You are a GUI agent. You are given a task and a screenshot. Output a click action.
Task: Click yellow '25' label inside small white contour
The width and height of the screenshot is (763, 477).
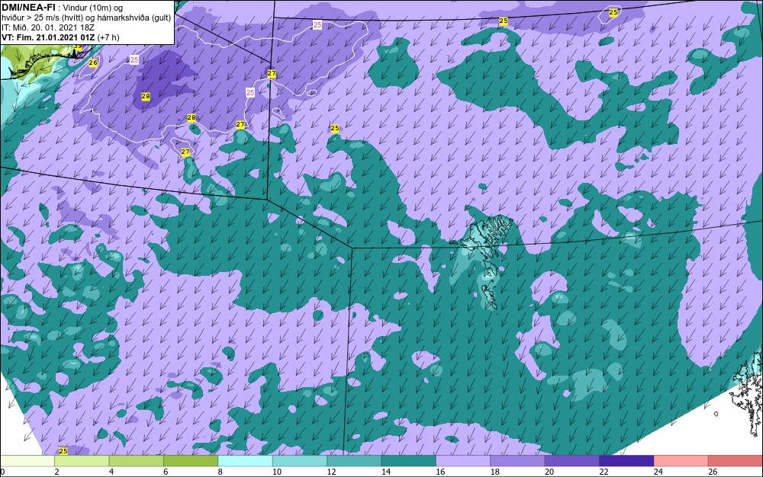[613, 12]
